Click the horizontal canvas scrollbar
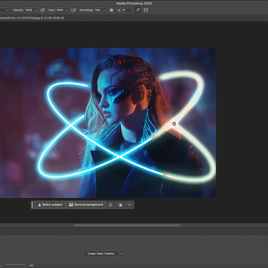This screenshot has width=268, height=268. point(127,225)
